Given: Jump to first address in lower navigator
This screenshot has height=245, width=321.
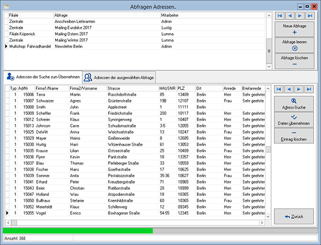Looking at the screenshot, I should 279,89.
